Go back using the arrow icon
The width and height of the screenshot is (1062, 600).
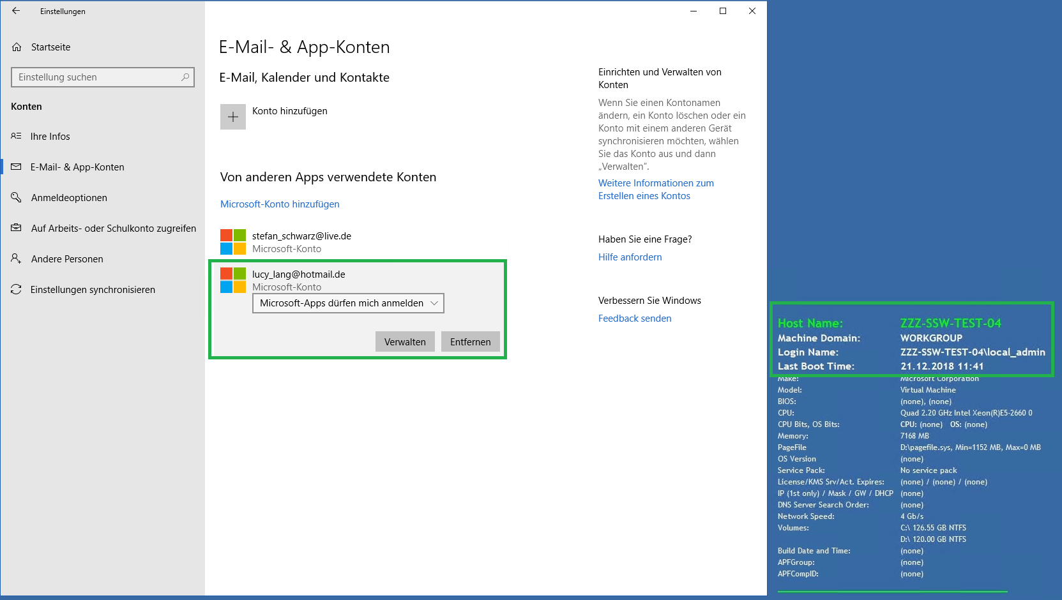16,11
